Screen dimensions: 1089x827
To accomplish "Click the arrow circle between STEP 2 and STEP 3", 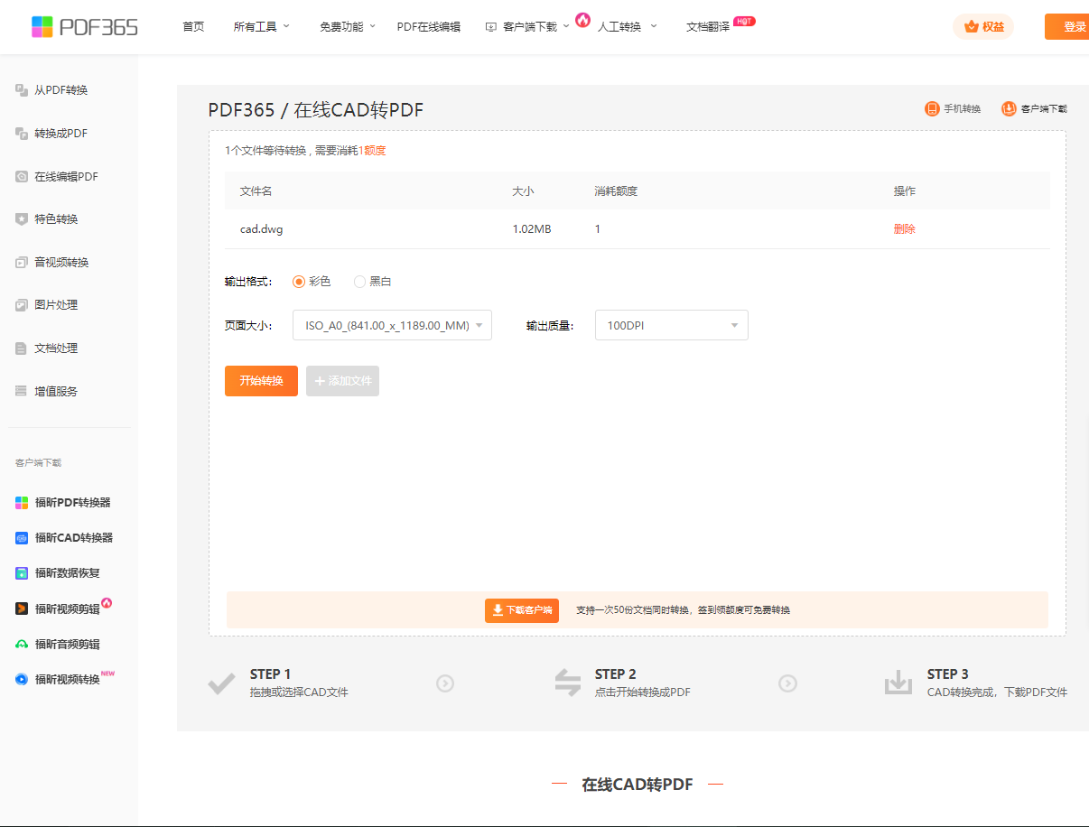I will point(788,683).
